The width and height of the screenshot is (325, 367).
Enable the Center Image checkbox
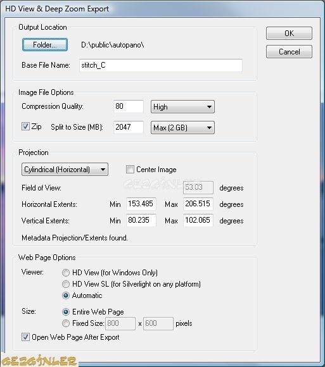point(130,169)
